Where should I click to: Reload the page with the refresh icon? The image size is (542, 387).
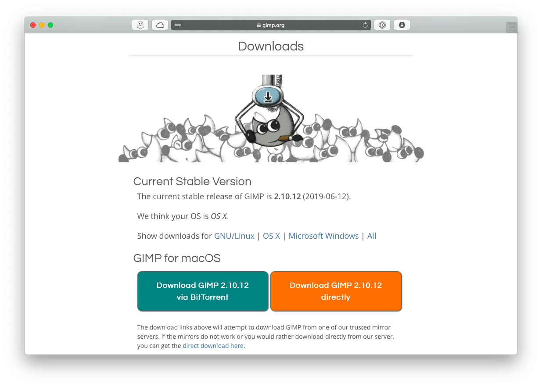tap(365, 25)
